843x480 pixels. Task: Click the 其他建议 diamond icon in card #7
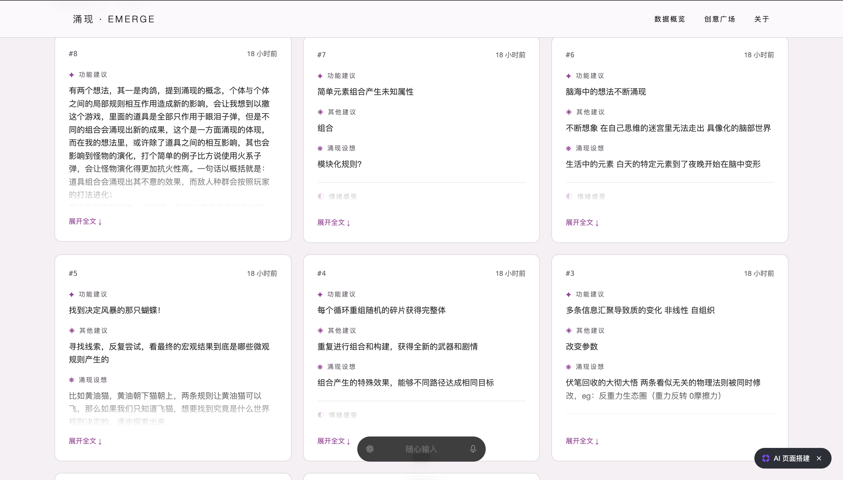pos(320,112)
